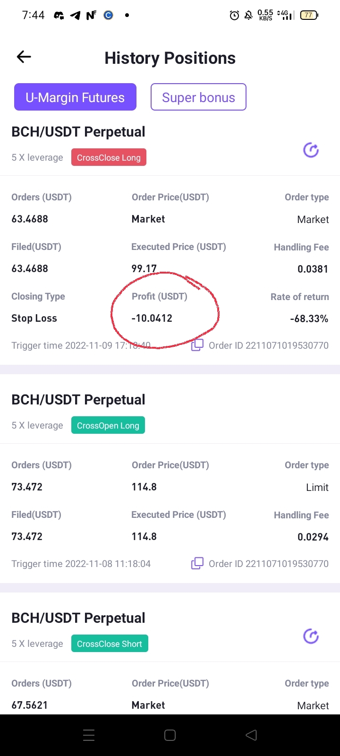The image size is (340, 756).
Task: Select the U-Margin Futures tab
Action: point(75,97)
